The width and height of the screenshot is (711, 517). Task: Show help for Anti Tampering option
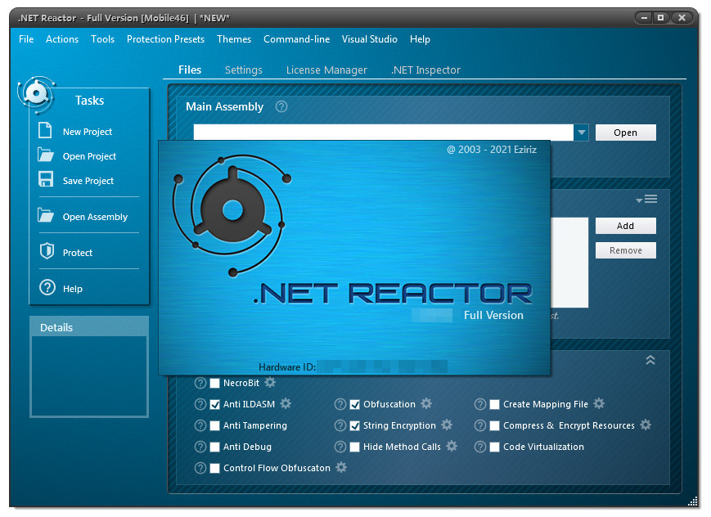[x=200, y=425]
